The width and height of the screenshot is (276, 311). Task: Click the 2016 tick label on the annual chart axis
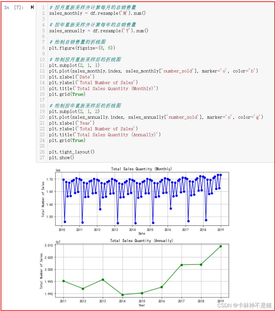(x=162, y=301)
